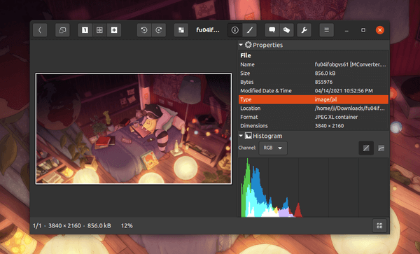Toggle the transparency checker pattern icon
The width and height of the screenshot is (420, 254).
click(x=181, y=30)
